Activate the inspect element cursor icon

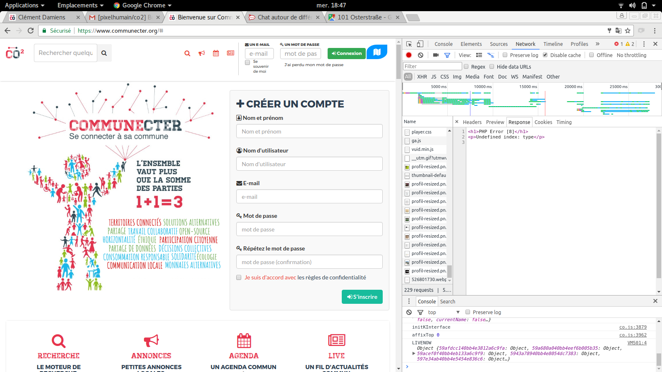pyautogui.click(x=410, y=44)
